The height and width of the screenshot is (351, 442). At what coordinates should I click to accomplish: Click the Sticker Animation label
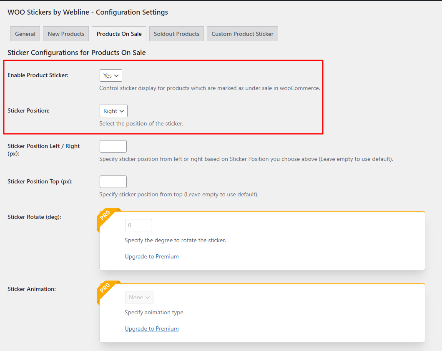pyautogui.click(x=32, y=289)
